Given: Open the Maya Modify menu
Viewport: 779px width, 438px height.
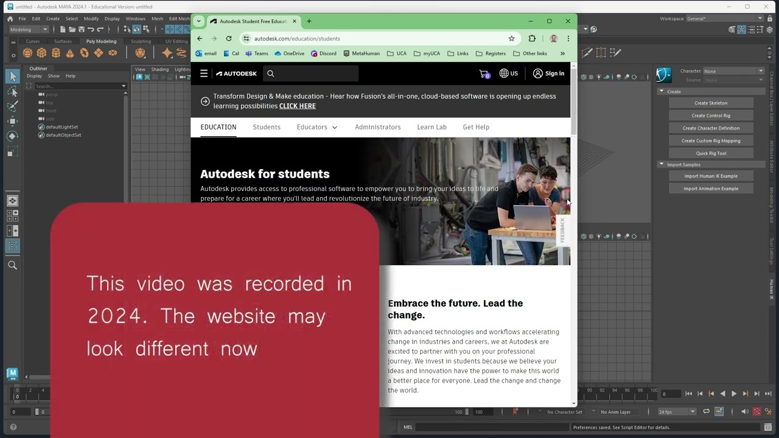Looking at the screenshot, I should coord(91,19).
